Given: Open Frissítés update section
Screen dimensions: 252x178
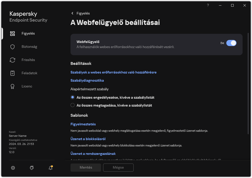Looking at the screenshot, I should pos(27,60).
